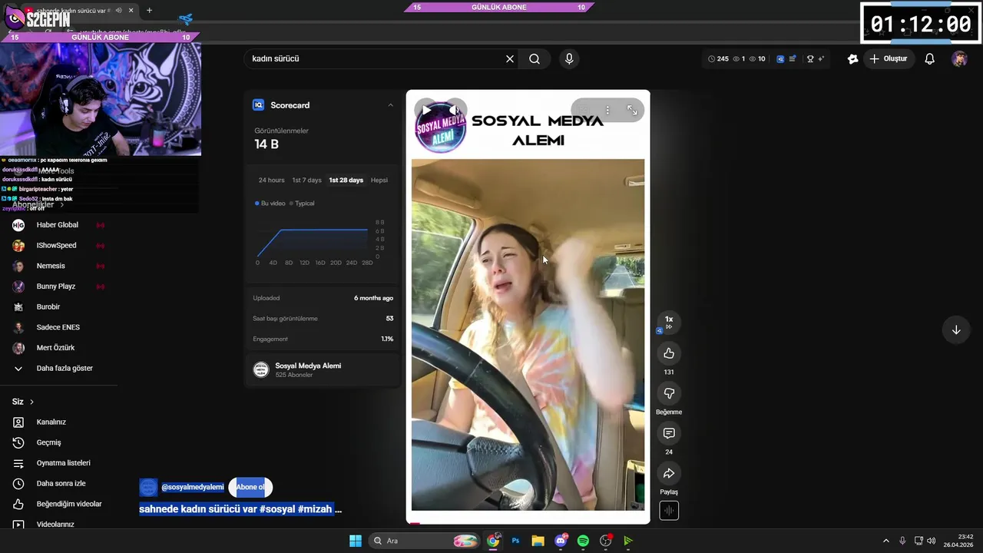Subscribe with Abone ol button
Viewport: 983px width, 553px height.
(250, 488)
